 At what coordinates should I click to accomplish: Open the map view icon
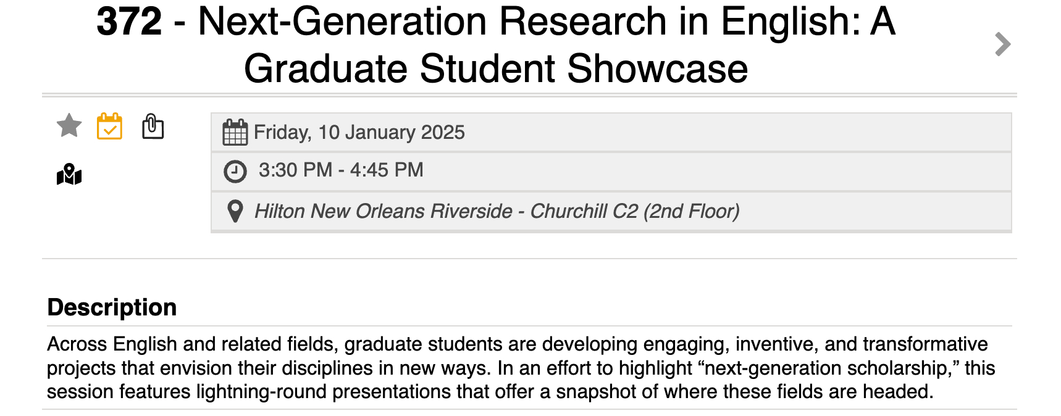pos(69,175)
